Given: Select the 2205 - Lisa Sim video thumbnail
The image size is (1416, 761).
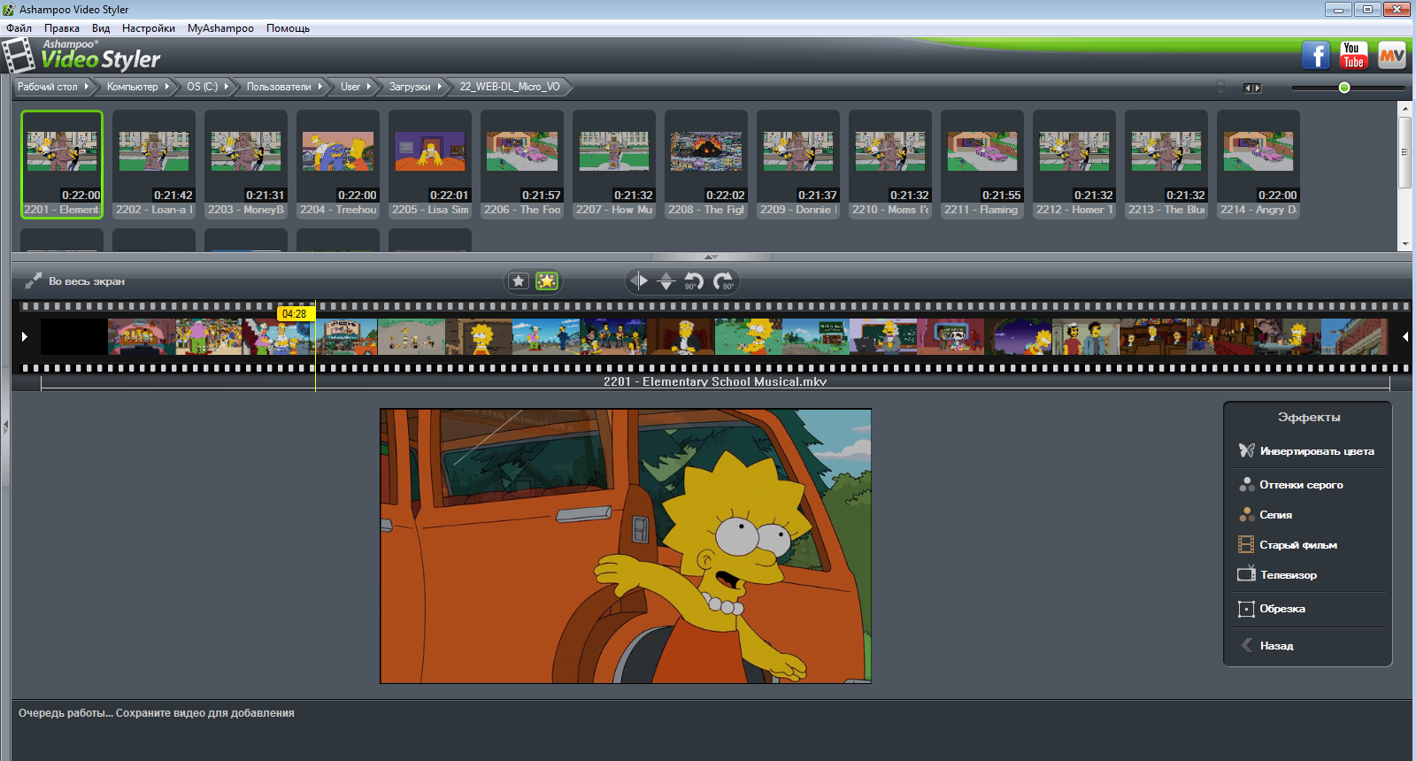Looking at the screenshot, I should click(x=430, y=165).
